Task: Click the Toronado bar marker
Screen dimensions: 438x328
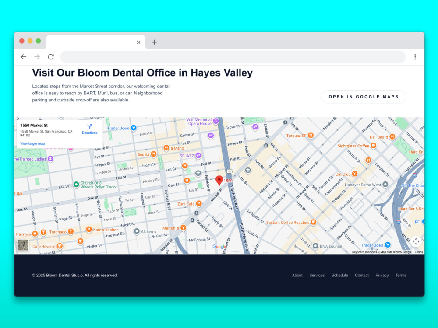Action: coord(71,231)
